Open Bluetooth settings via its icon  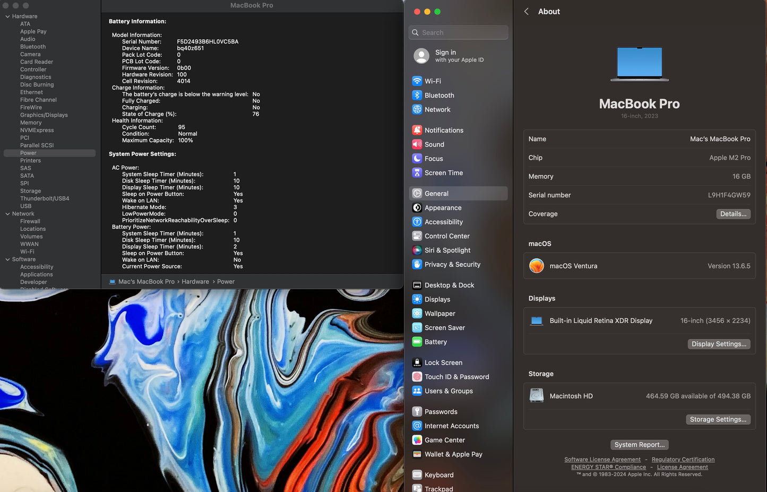pos(417,96)
